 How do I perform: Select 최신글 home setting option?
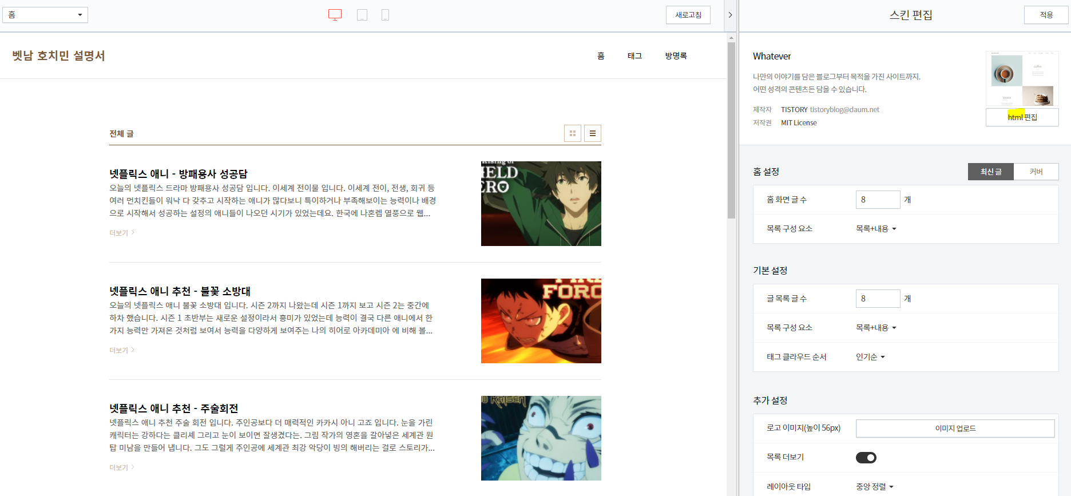[991, 172]
